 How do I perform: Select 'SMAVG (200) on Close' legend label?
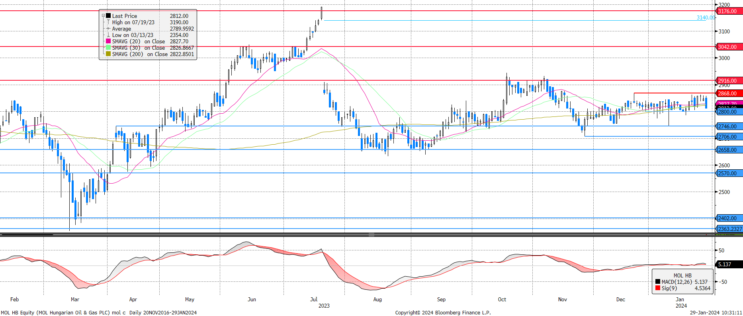[x=140, y=54]
